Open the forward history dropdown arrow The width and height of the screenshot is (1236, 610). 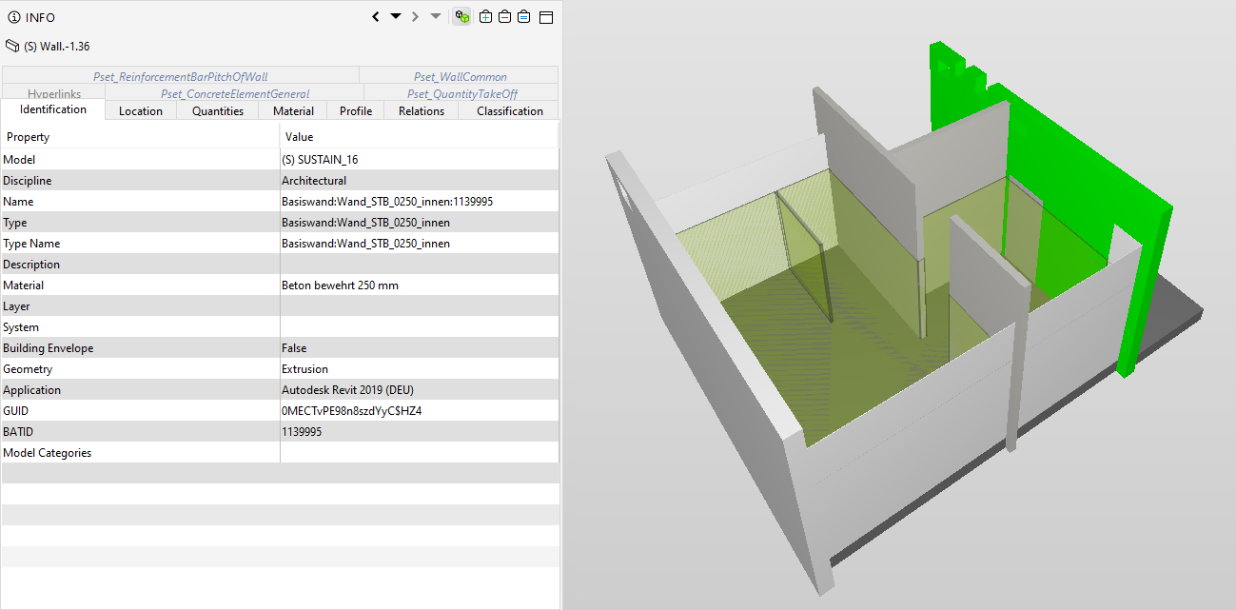point(435,17)
